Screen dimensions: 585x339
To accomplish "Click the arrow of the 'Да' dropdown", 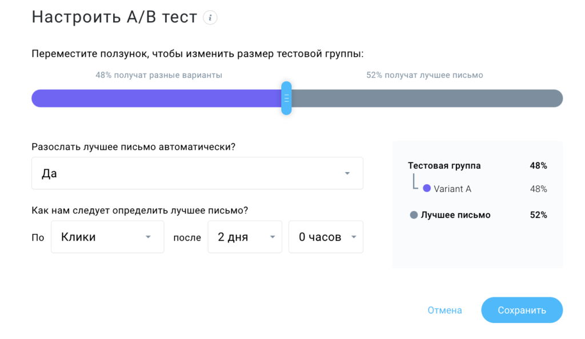I will click(x=347, y=173).
